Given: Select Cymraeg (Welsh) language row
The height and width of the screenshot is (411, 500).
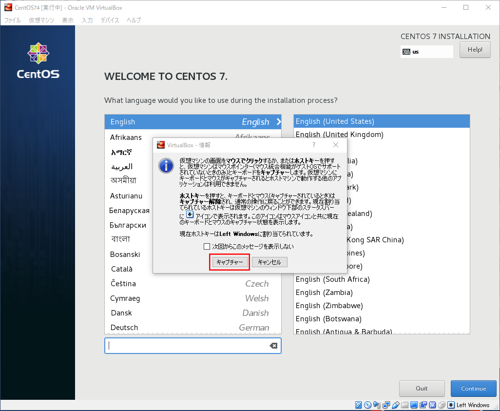Looking at the screenshot, I should pyautogui.click(x=193, y=298).
